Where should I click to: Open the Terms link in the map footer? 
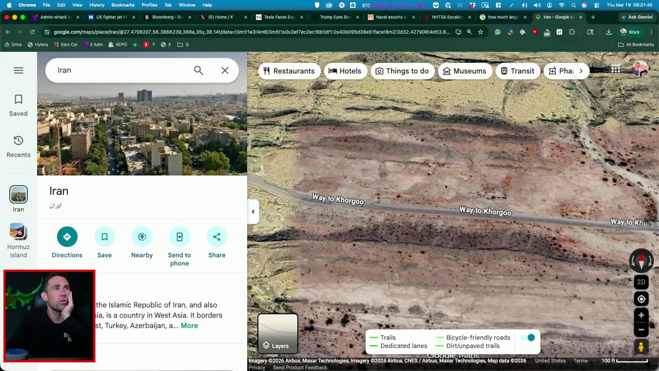(x=581, y=361)
